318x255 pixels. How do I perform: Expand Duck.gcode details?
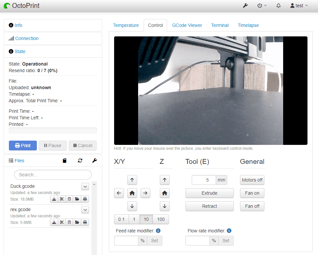pyautogui.click(x=85, y=186)
